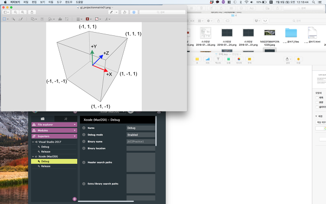Open the red Border Color swatch
Viewport: 326px width, 204px height.
click(x=89, y=19)
